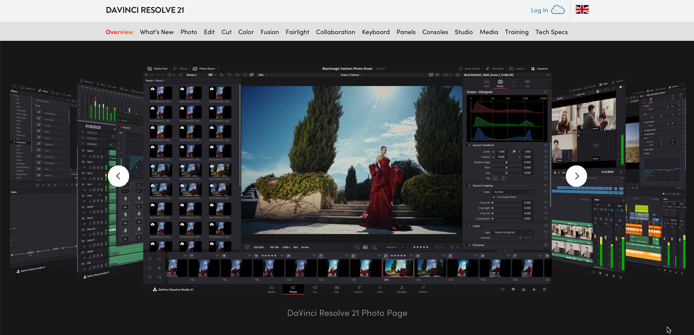This screenshot has width=694, height=335.
Task: Flip the image vertically
Action: (x=503, y=178)
